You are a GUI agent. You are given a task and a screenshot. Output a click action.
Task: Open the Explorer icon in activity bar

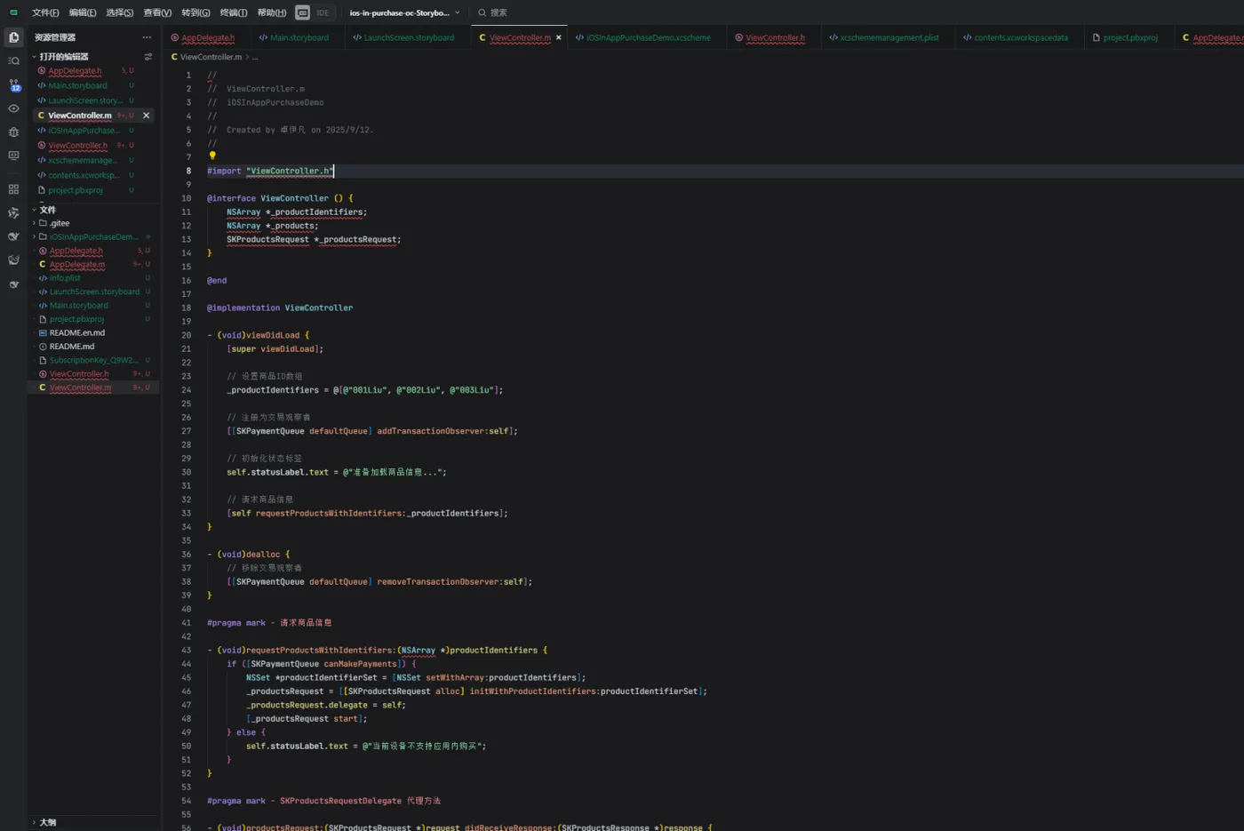click(13, 37)
